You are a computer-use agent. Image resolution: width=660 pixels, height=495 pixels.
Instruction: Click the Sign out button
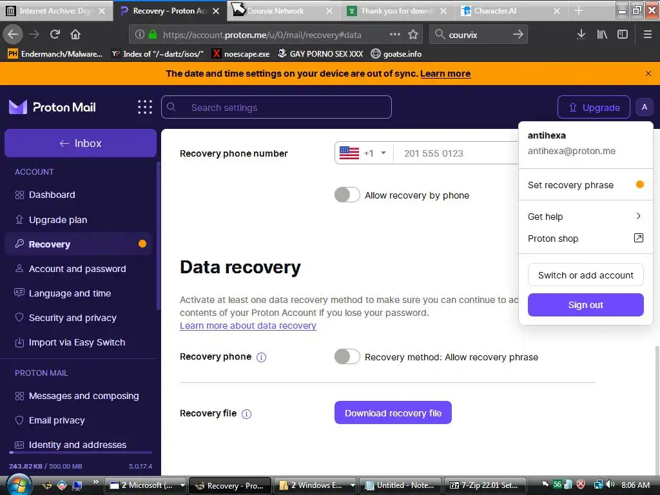(585, 305)
